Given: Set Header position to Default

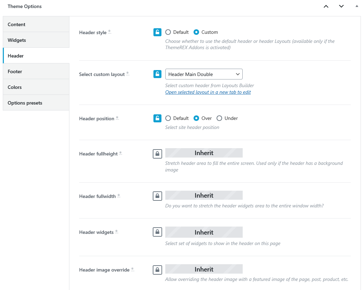Looking at the screenshot, I should 168,118.
